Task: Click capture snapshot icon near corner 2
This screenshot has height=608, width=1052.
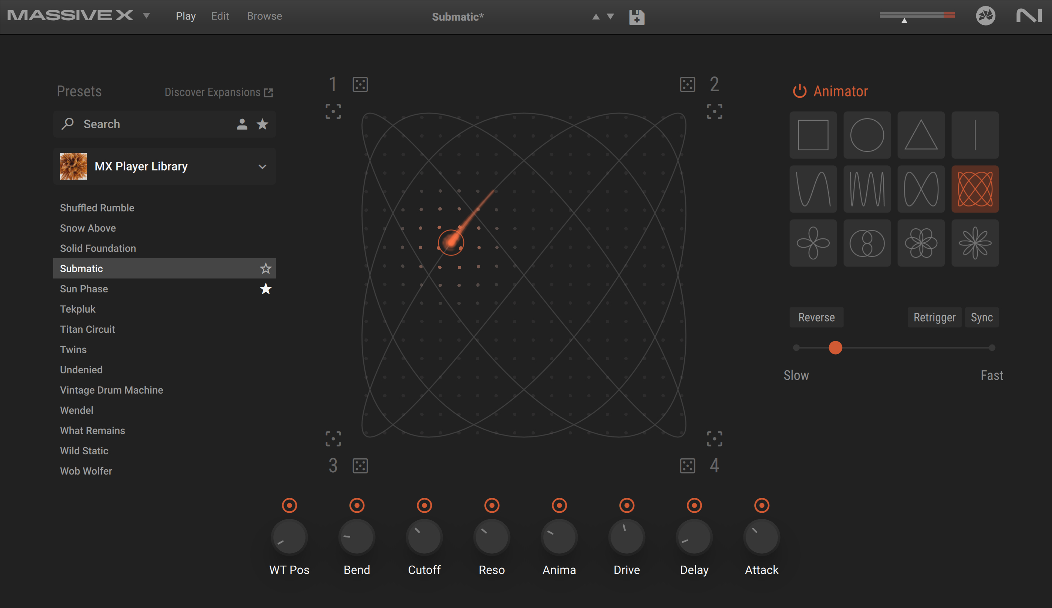Action: point(714,111)
